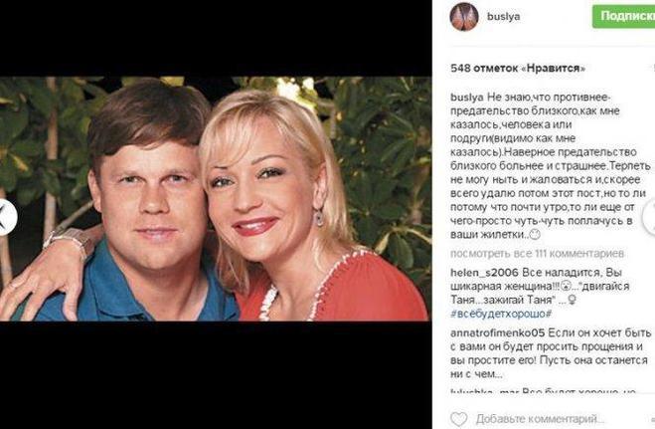This screenshot has width=655, height=429.
Task: Click the smiley emoji ending caption
Action: coord(535,235)
